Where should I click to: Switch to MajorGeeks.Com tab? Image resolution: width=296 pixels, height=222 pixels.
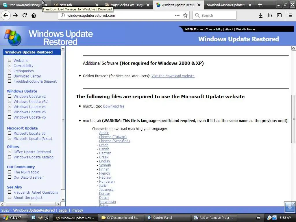point(127,5)
